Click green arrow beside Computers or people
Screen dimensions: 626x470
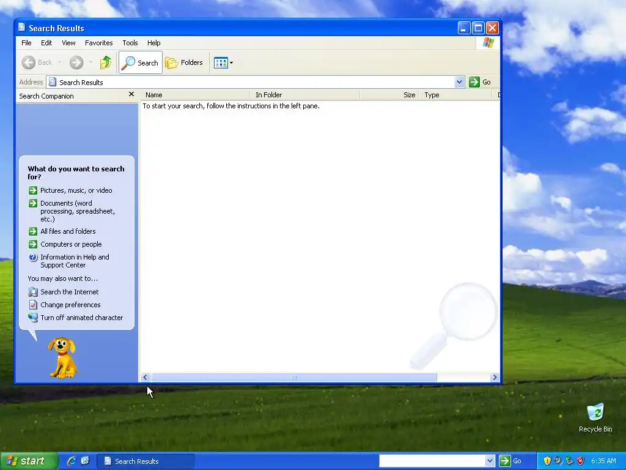[33, 244]
